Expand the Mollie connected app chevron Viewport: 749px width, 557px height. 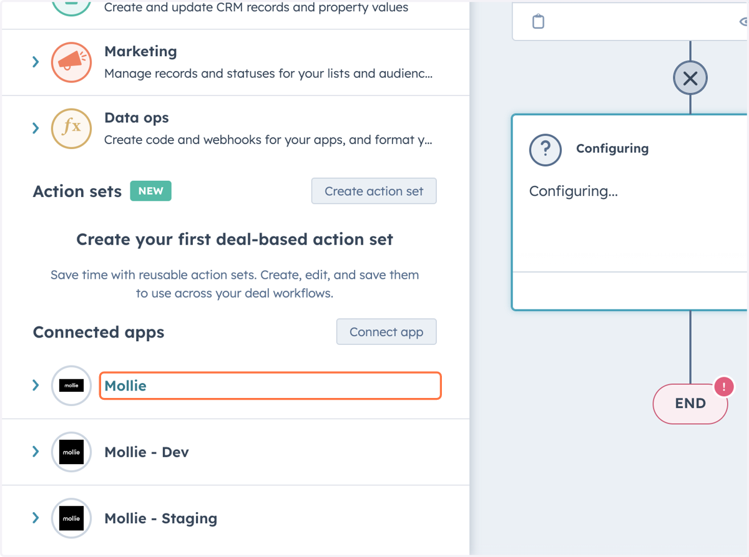[36, 385]
